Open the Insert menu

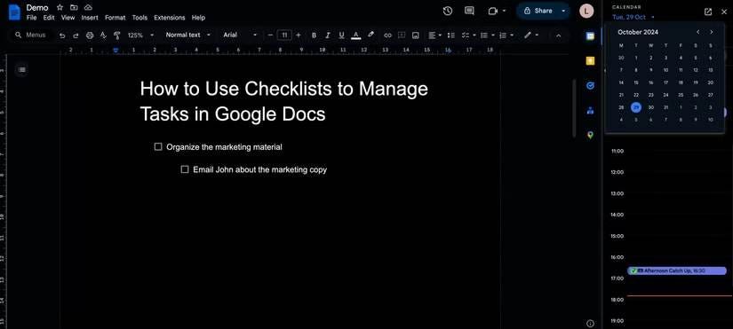[90, 18]
